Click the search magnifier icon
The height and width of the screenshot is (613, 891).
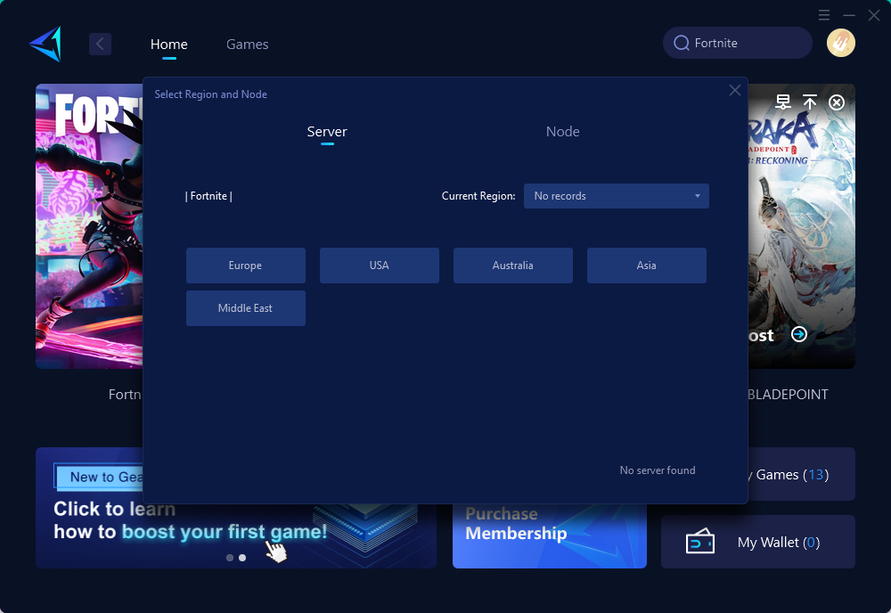click(x=682, y=43)
